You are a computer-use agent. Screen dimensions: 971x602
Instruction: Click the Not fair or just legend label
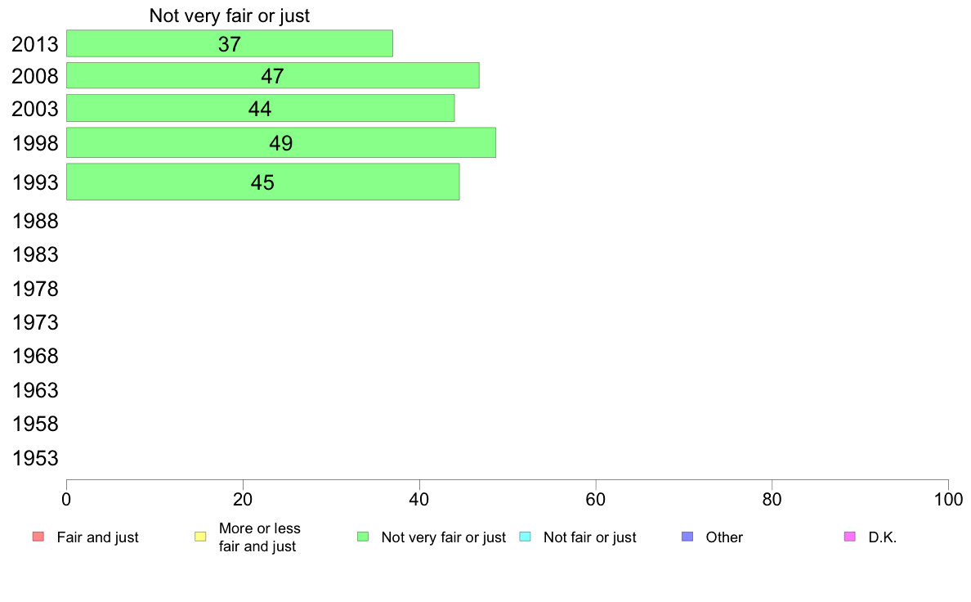590,537
